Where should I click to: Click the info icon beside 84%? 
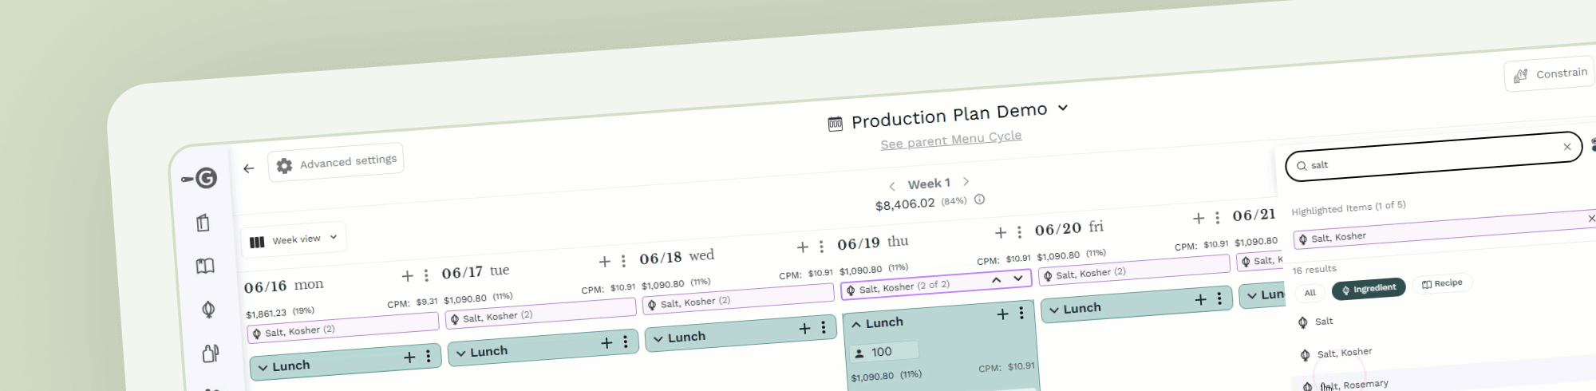(x=979, y=199)
